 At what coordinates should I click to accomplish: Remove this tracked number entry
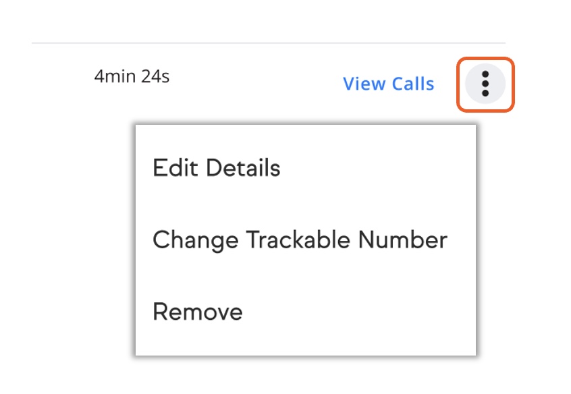(197, 312)
